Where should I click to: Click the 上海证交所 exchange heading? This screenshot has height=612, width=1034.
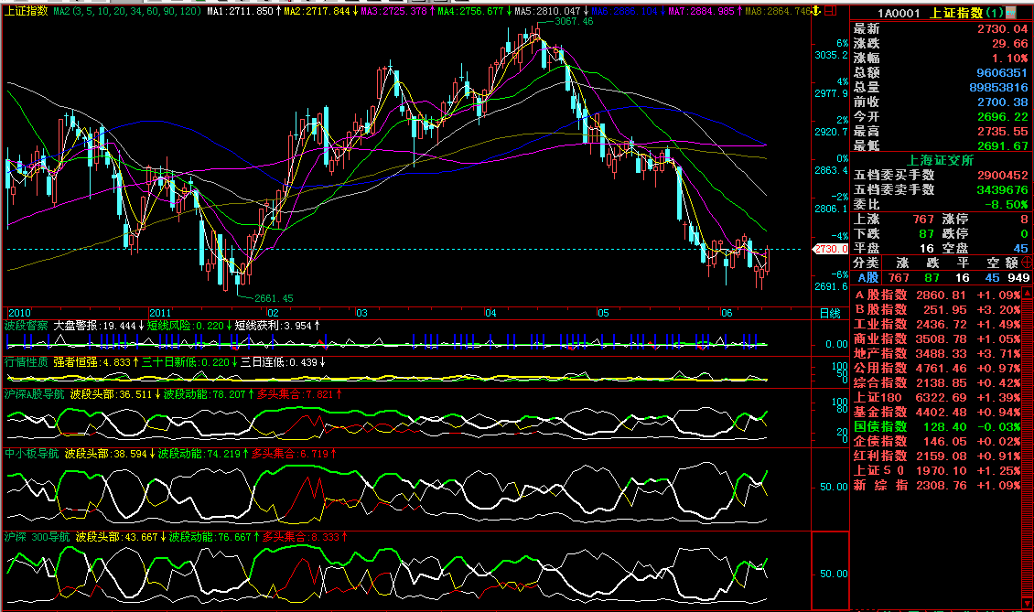click(x=941, y=160)
